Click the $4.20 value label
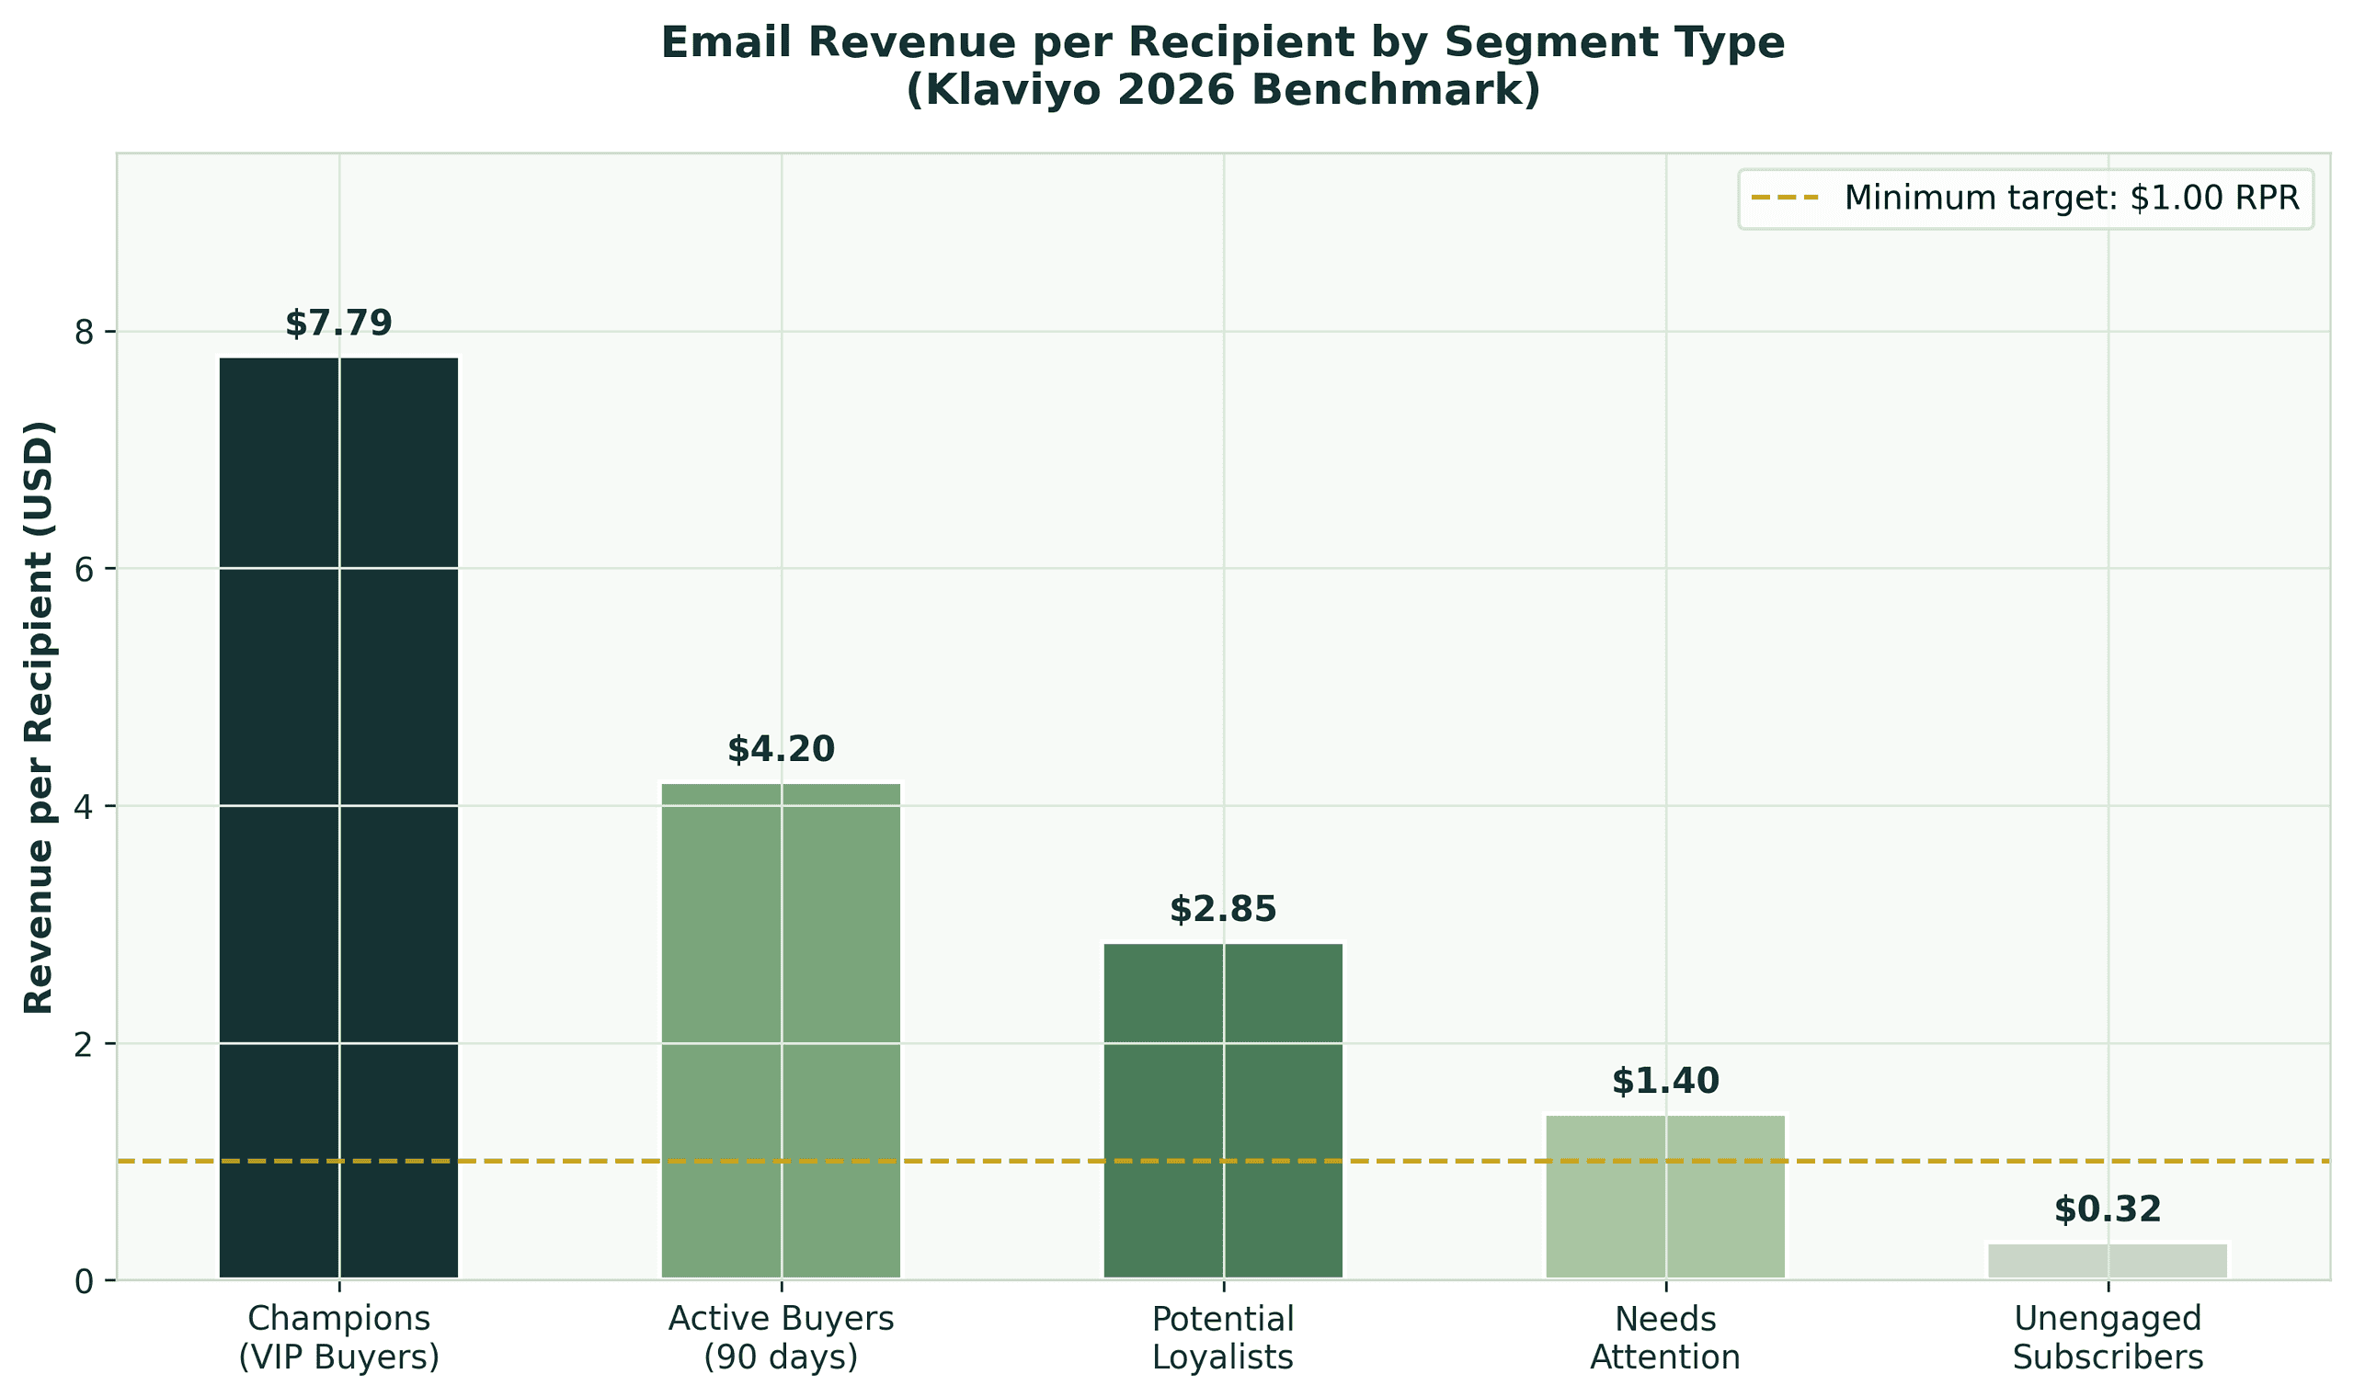Image resolution: width=2354 pixels, height=1397 pixels. pyautogui.click(x=782, y=749)
